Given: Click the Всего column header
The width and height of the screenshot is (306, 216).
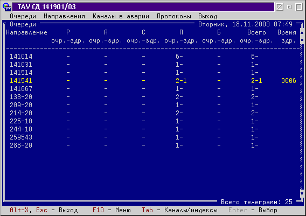Looking at the screenshot, I should pyautogui.click(x=256, y=32).
